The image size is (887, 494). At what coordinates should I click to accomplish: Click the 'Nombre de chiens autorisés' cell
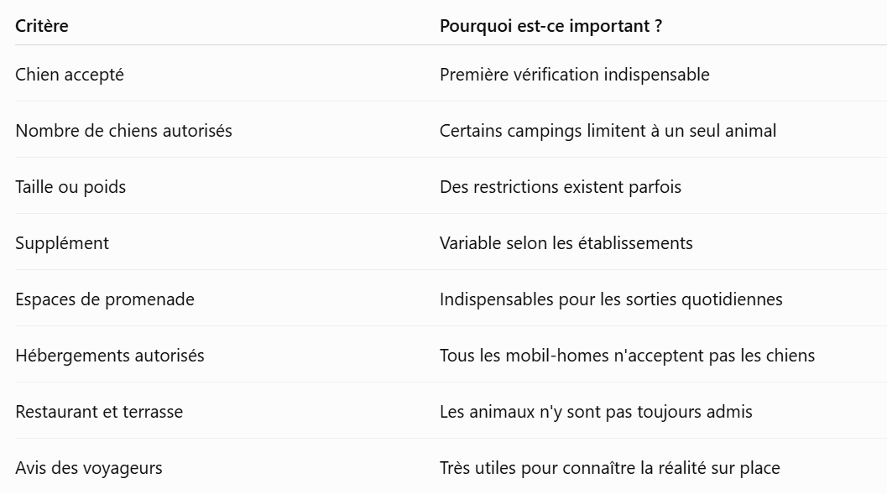click(124, 131)
